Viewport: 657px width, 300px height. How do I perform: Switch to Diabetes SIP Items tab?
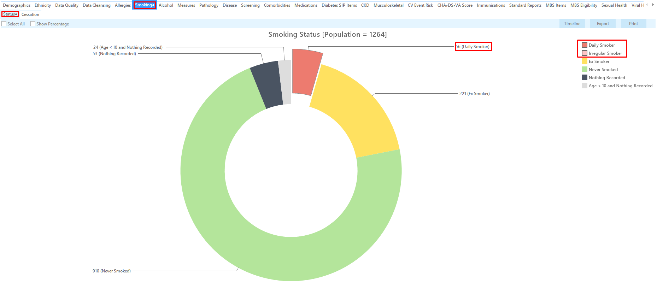339,5
